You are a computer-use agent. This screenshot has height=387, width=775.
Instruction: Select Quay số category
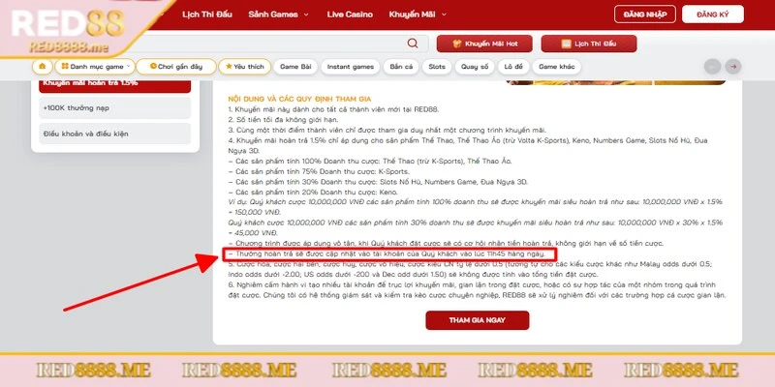[x=475, y=67]
